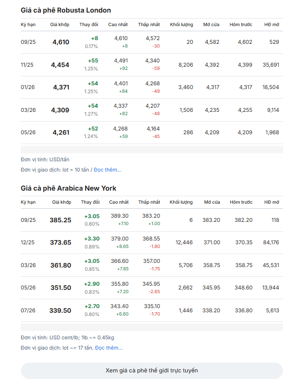Click the Arabica volume 5,706
This screenshot has height=385, width=303.
click(186, 265)
